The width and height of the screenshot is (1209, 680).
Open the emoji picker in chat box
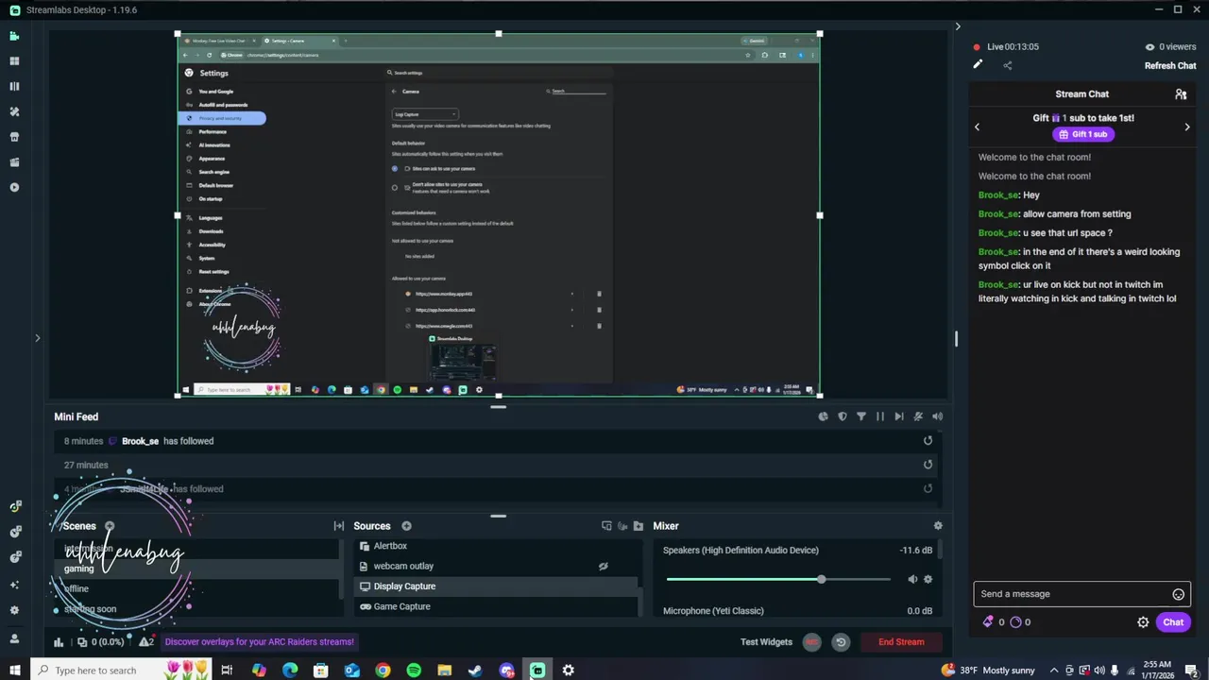1178,594
